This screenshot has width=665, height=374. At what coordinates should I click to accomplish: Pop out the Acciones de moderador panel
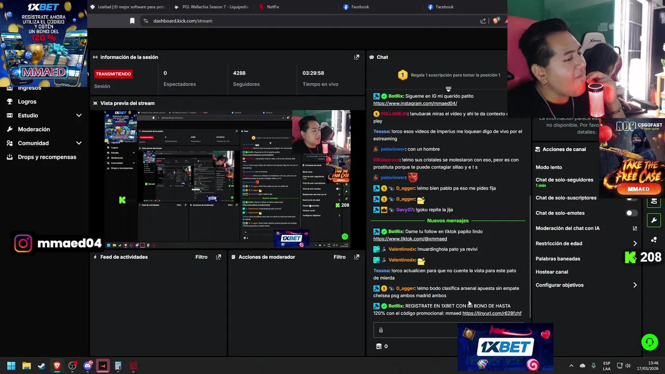[x=356, y=257]
